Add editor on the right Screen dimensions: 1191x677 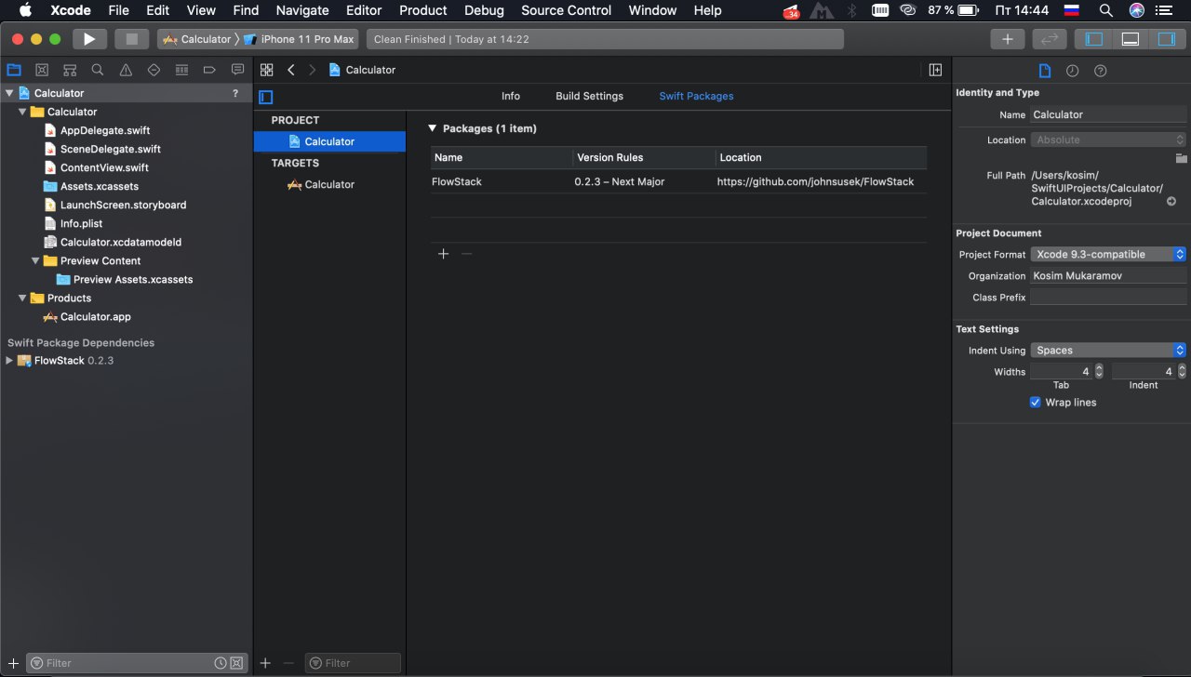click(935, 70)
